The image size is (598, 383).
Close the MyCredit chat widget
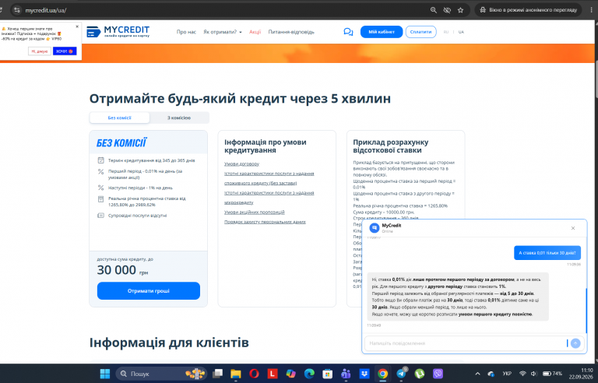573,228
